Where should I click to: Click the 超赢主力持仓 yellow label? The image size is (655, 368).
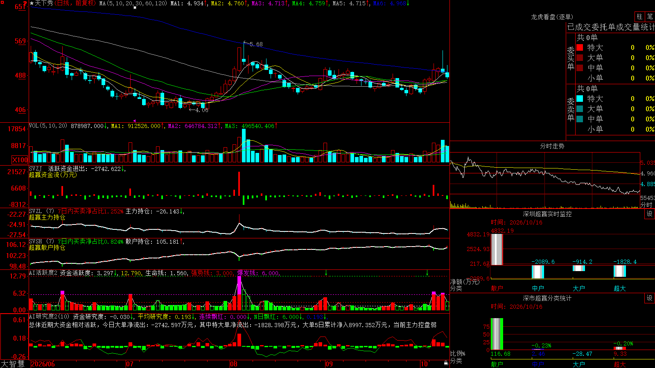pyautogui.click(x=47, y=217)
